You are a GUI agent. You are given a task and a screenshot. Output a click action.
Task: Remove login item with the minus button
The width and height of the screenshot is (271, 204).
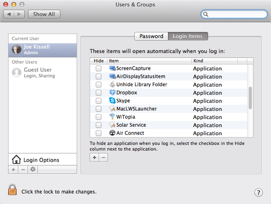tap(103, 157)
